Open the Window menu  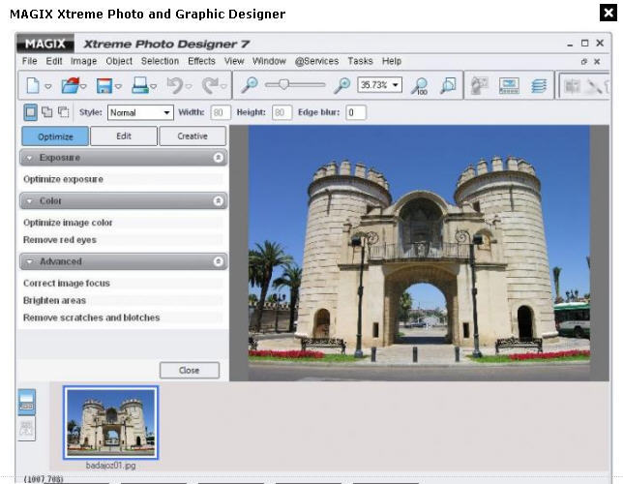(x=269, y=61)
